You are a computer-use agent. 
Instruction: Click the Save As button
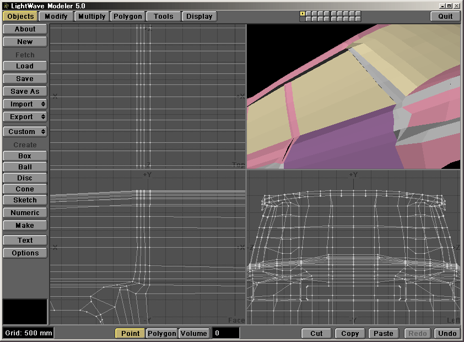click(25, 92)
